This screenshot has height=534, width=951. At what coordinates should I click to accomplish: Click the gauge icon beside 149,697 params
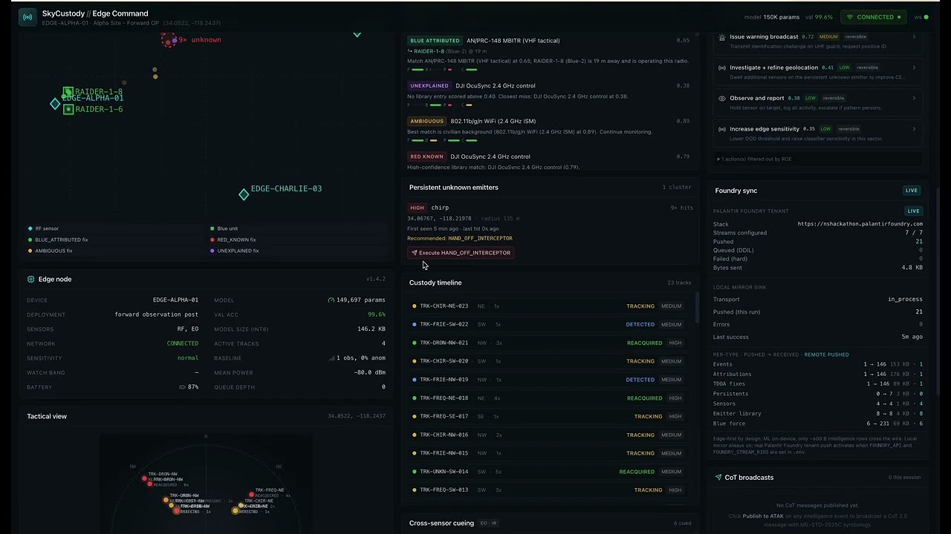331,300
